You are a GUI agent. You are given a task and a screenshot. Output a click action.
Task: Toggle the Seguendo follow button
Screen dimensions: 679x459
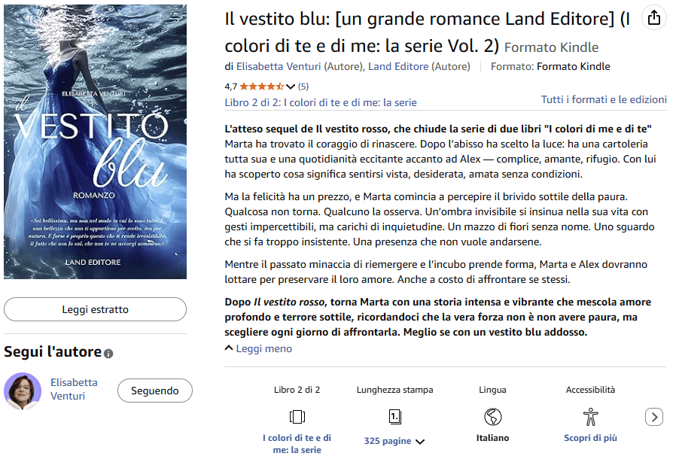pyautogui.click(x=155, y=391)
